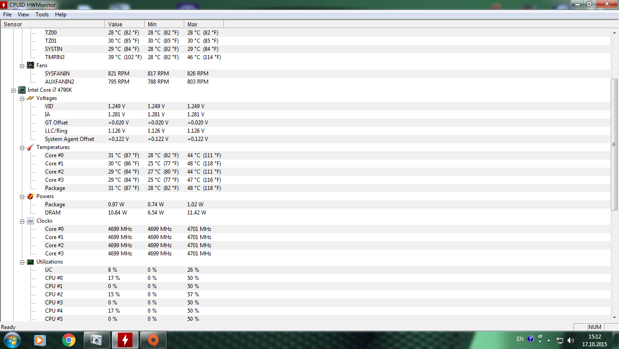
Task: Collapse the Temperatures section
Action: [x=22, y=147]
